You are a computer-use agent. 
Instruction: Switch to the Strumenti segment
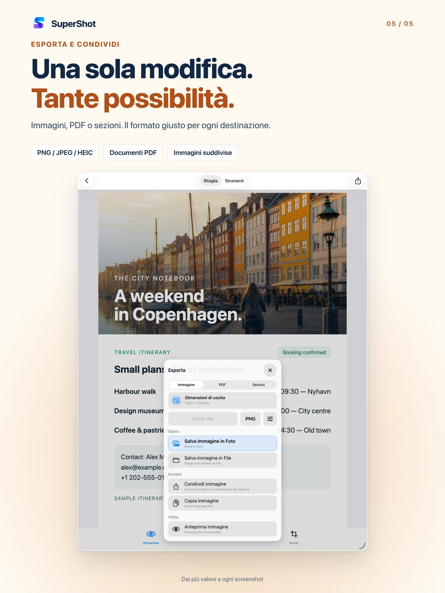[234, 181]
